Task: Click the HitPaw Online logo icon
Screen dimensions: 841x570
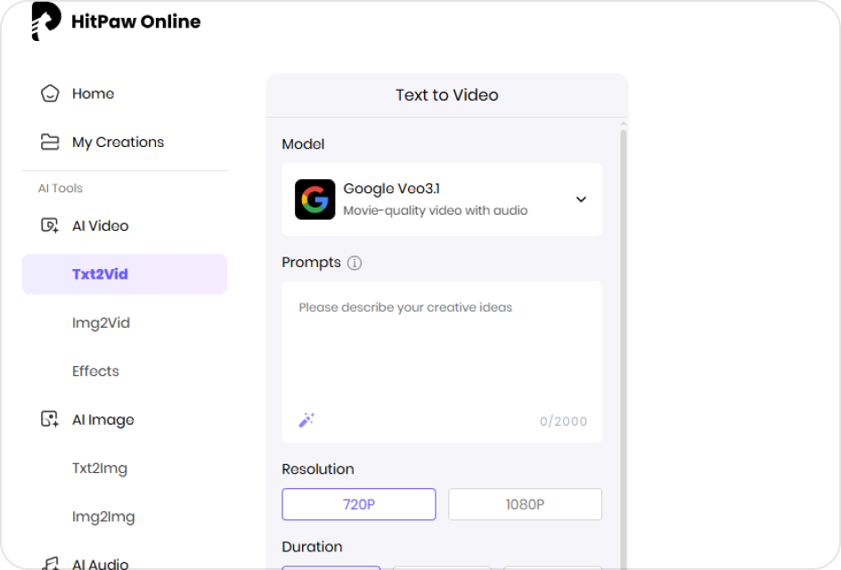Action: [x=46, y=21]
